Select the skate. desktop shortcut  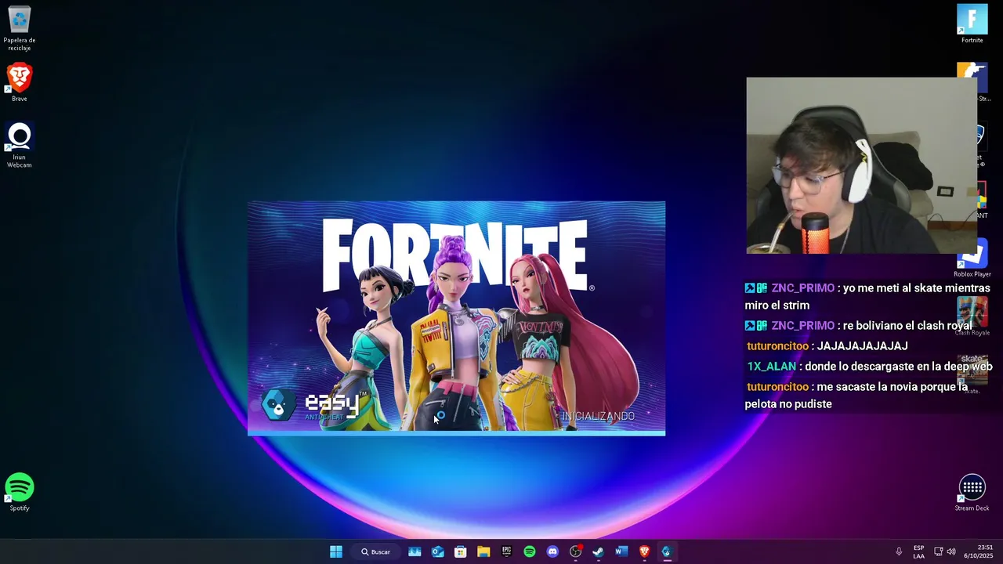tap(972, 374)
